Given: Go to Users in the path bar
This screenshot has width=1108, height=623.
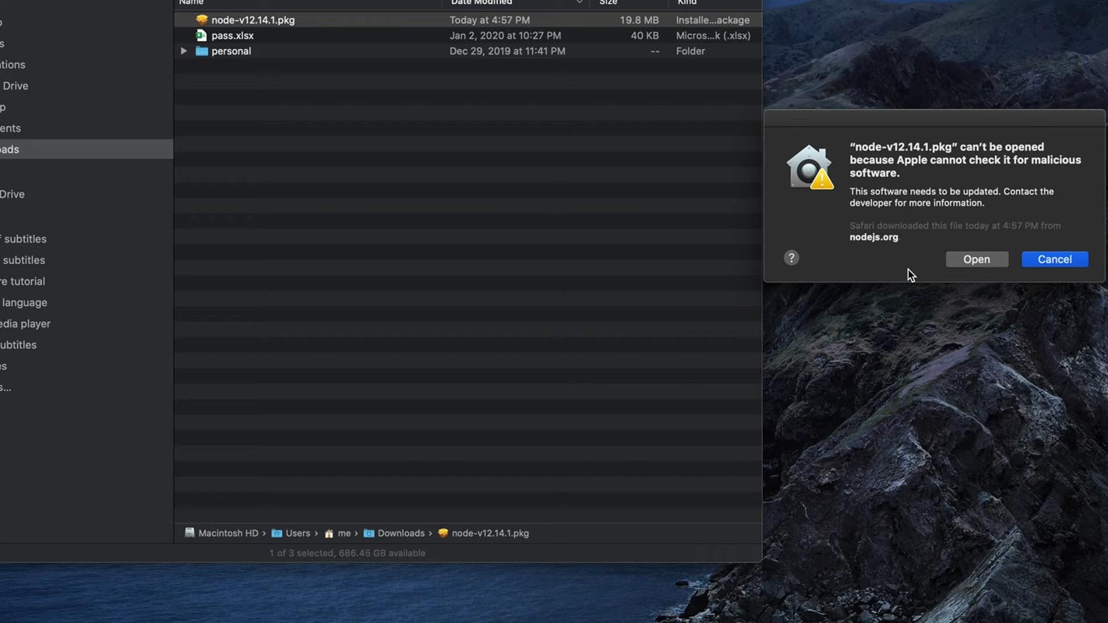Looking at the screenshot, I should 298,533.
